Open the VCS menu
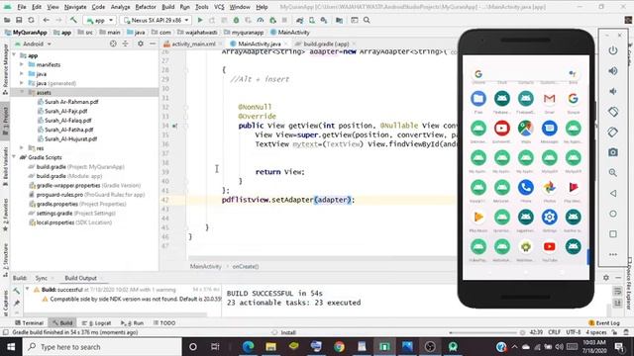 coord(219,7)
